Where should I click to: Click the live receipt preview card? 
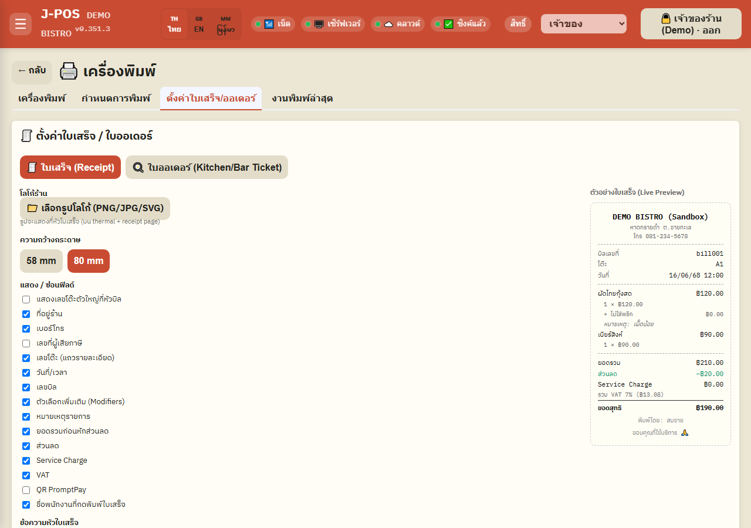coord(661,324)
